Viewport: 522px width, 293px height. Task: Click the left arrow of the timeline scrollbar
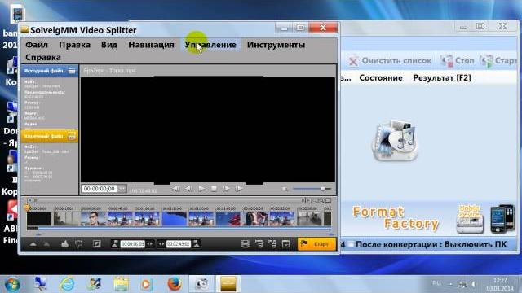click(x=30, y=200)
